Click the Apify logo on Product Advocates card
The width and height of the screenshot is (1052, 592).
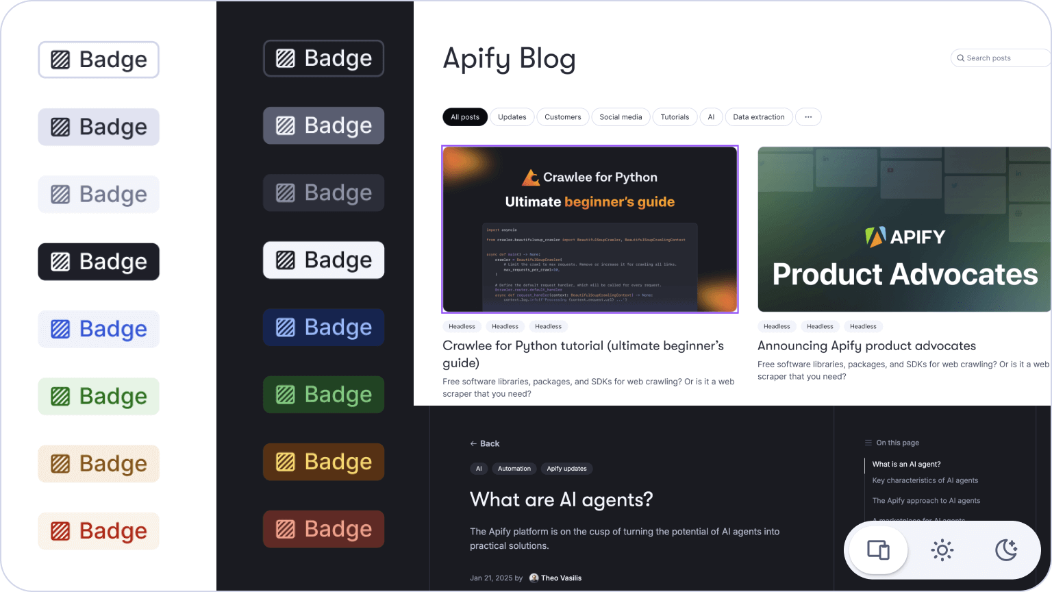(x=874, y=236)
